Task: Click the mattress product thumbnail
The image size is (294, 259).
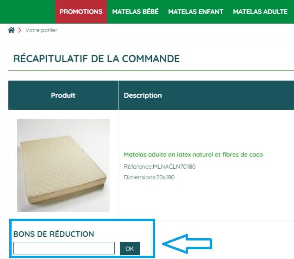Action: pyautogui.click(x=63, y=165)
